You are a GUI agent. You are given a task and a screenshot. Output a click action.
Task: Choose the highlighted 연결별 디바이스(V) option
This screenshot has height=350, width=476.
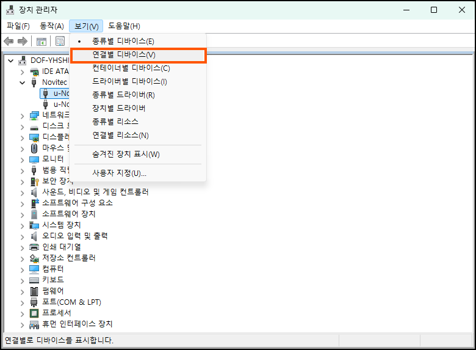[x=123, y=54]
